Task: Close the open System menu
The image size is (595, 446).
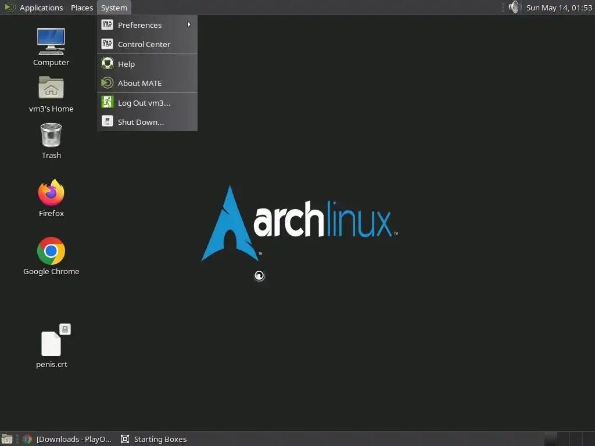Action: 114,8
